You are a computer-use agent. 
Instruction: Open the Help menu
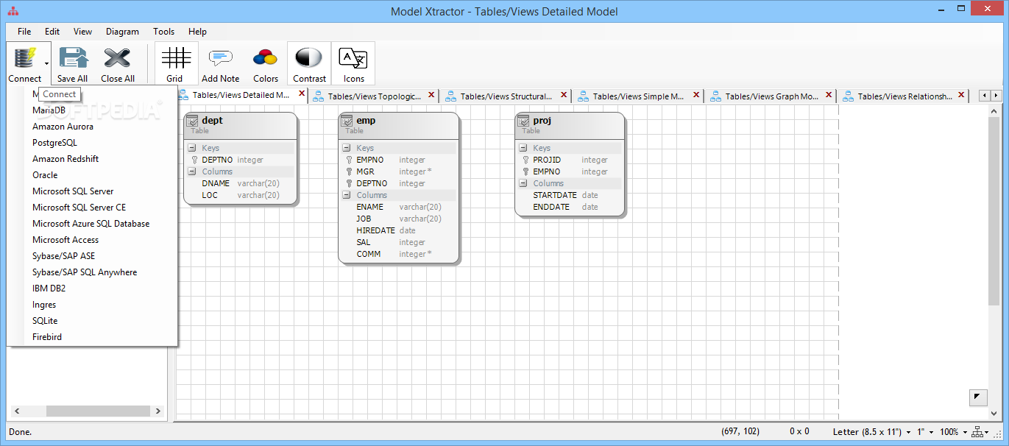[x=197, y=32]
